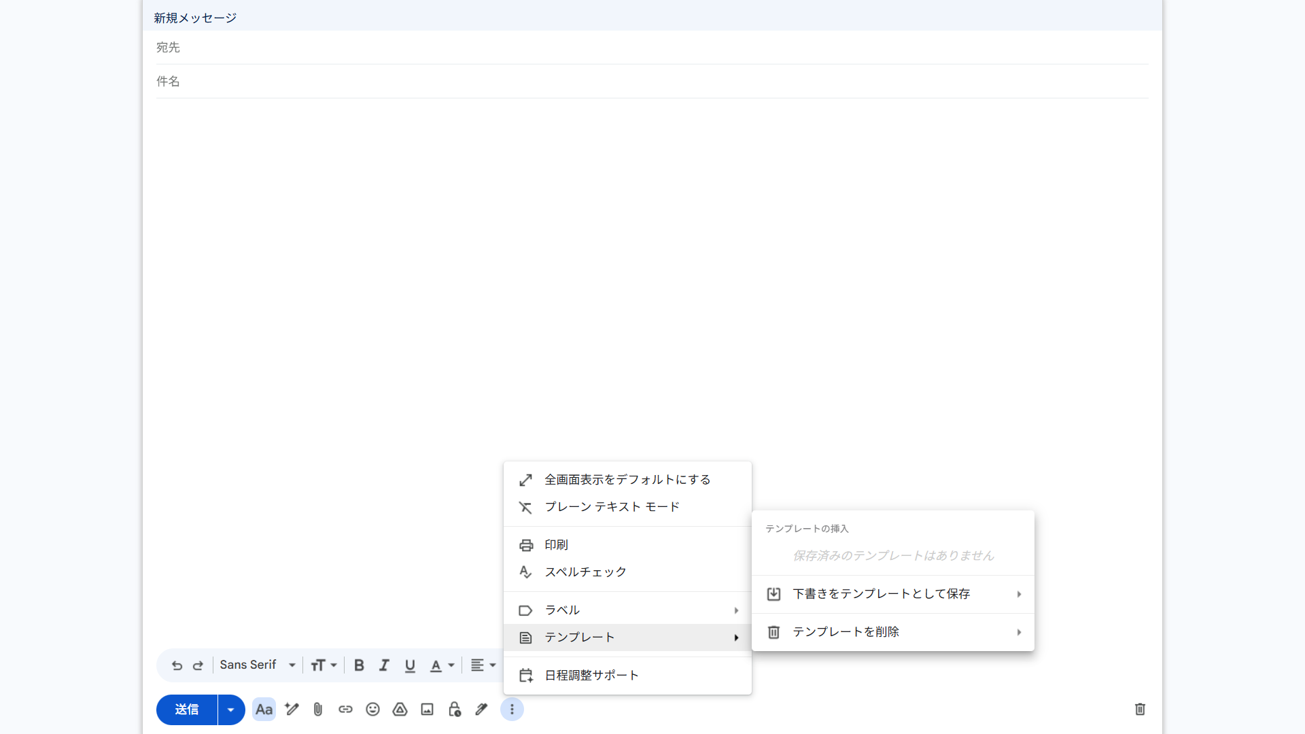This screenshot has height=734, width=1305.
Task: Click the template document icon
Action: click(x=525, y=637)
